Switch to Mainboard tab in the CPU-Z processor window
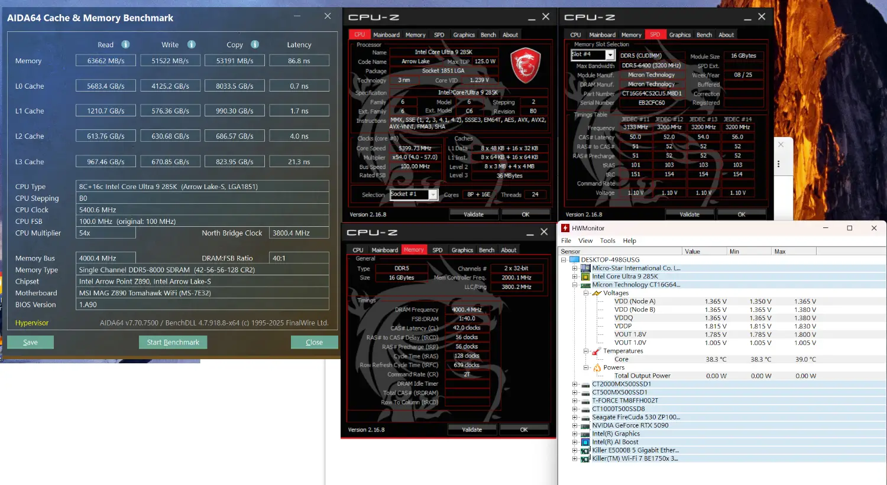The height and width of the screenshot is (485, 887). click(x=386, y=35)
